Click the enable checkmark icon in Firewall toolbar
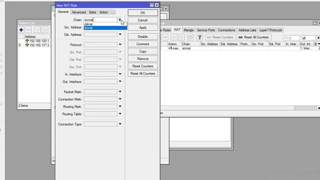320x180 pixels. 174,37
